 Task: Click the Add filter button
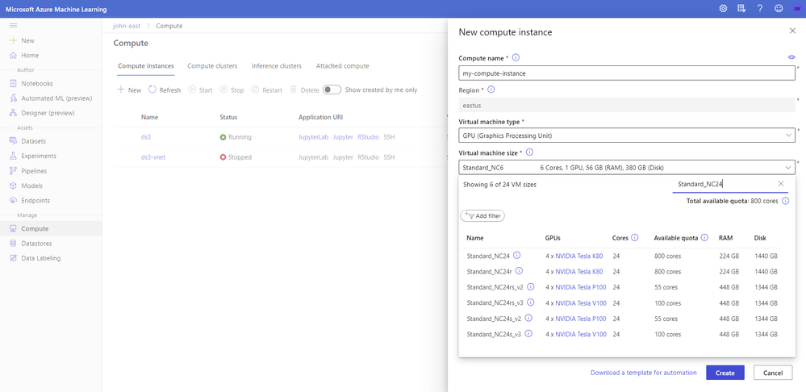[x=482, y=216]
